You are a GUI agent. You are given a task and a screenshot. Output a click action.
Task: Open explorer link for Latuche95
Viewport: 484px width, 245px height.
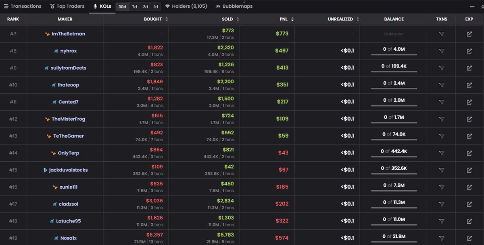point(469,221)
